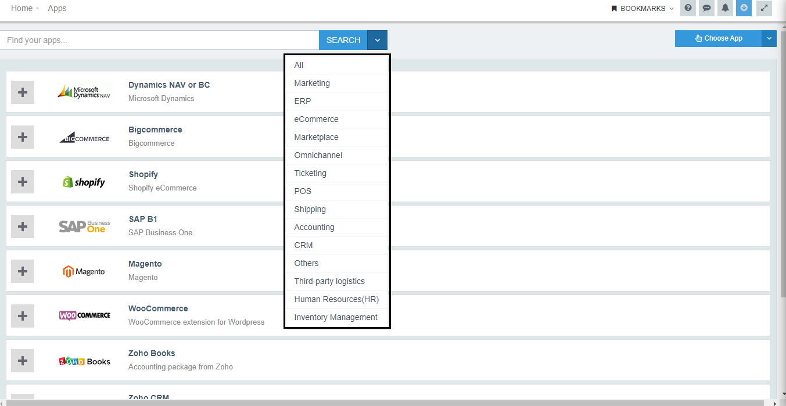Image resolution: width=786 pixels, height=406 pixels.
Task: Click the chat feedback icon
Action: coord(706,8)
